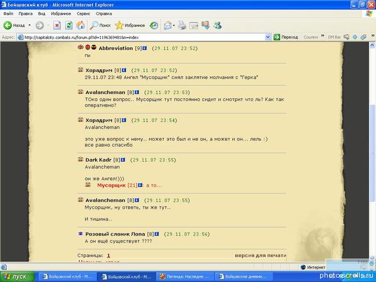Open the Правка menu

point(26,14)
